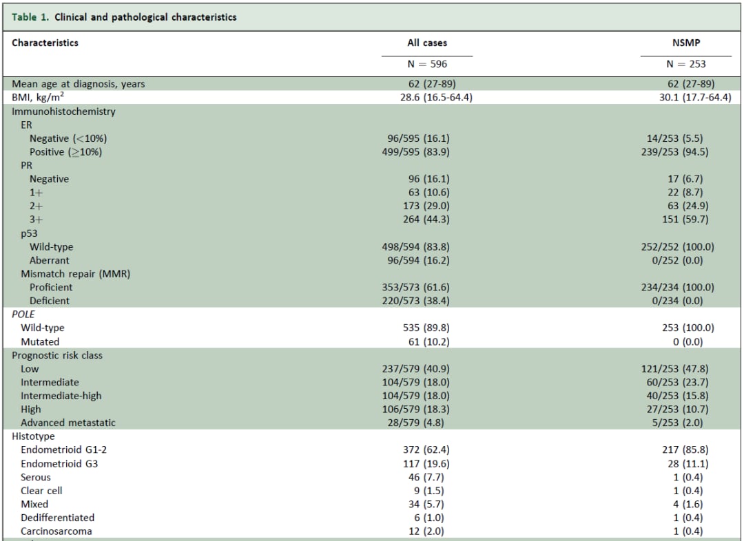
Task: Select the 'Prognostic risk class' section label
Action: (x=57, y=355)
